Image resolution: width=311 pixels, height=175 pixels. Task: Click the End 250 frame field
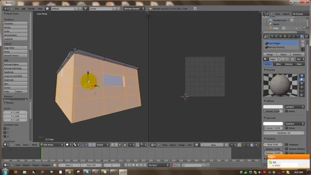click(x=92, y=165)
